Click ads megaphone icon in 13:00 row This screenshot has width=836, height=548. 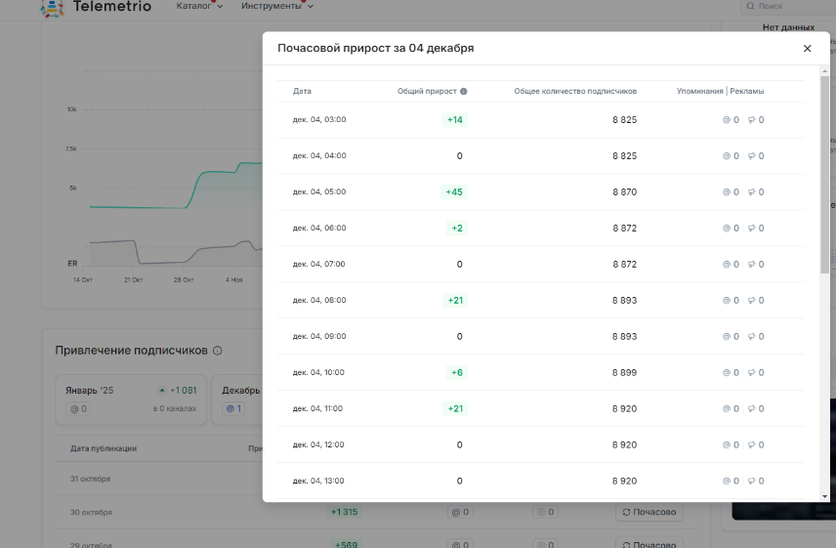(x=751, y=481)
